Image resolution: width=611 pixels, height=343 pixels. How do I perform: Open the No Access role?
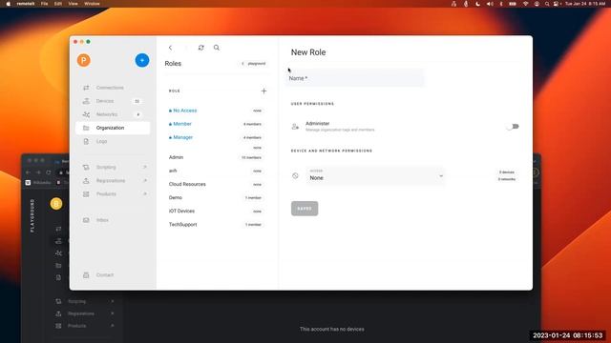point(185,111)
